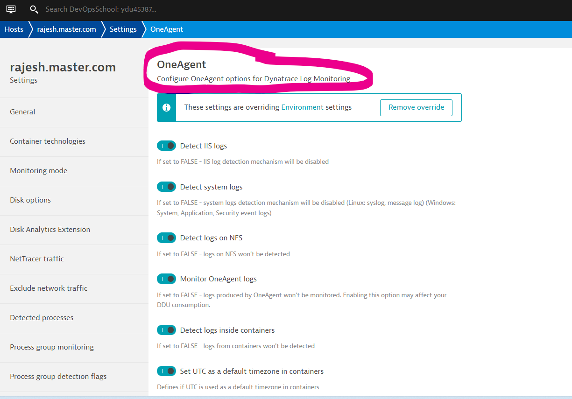572x399 pixels.
Task: Open Detected processes section
Action: 74,318
